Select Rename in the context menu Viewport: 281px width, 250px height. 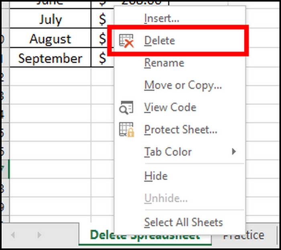pos(164,63)
